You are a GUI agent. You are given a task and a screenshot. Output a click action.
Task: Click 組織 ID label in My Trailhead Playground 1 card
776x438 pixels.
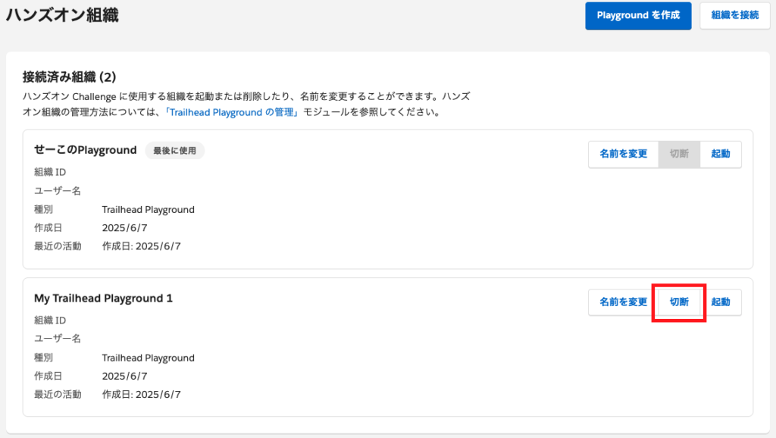pos(50,321)
